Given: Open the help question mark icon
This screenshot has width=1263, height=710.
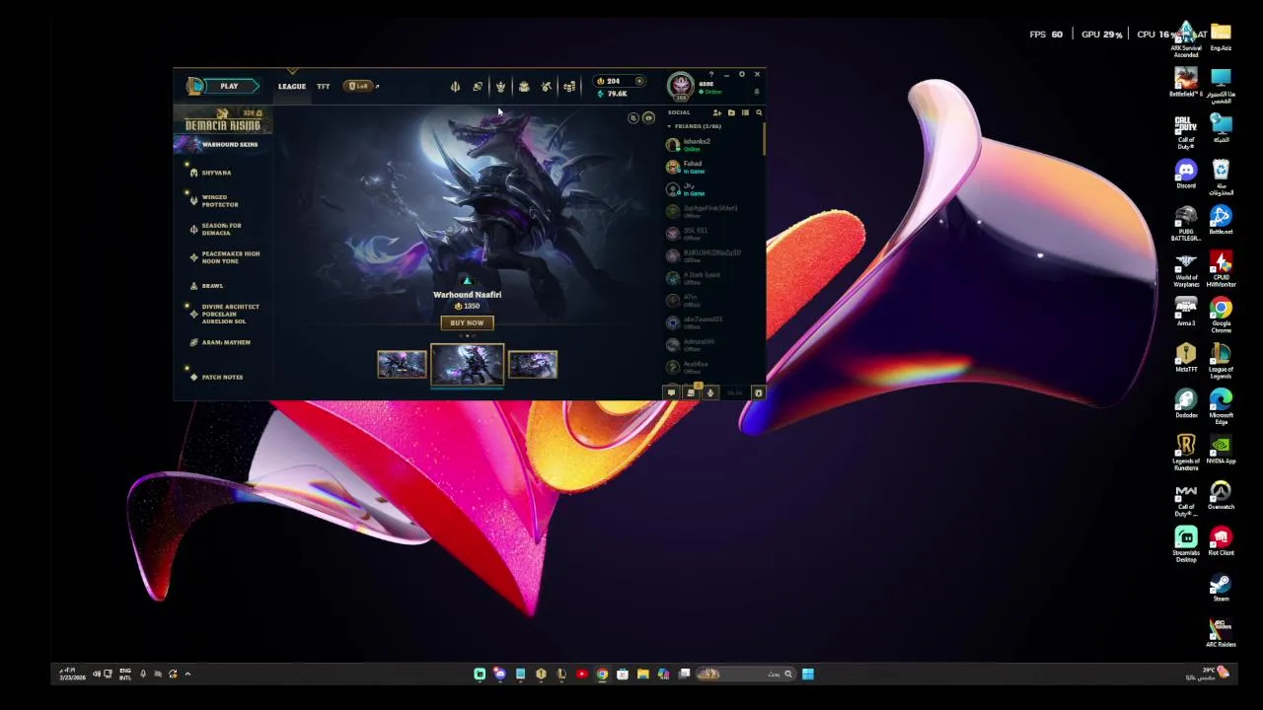Looking at the screenshot, I should click(710, 75).
